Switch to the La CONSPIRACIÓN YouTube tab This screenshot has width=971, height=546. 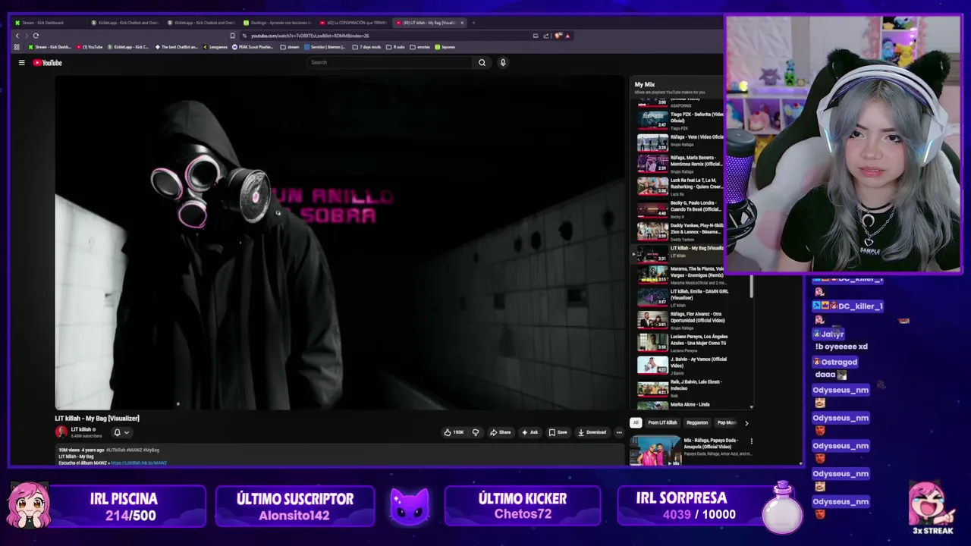point(353,23)
